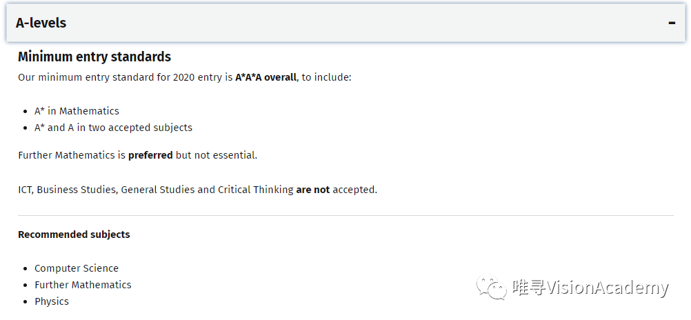
Task: Click the horizontal divider above Recommended subjects
Action: tap(345, 215)
